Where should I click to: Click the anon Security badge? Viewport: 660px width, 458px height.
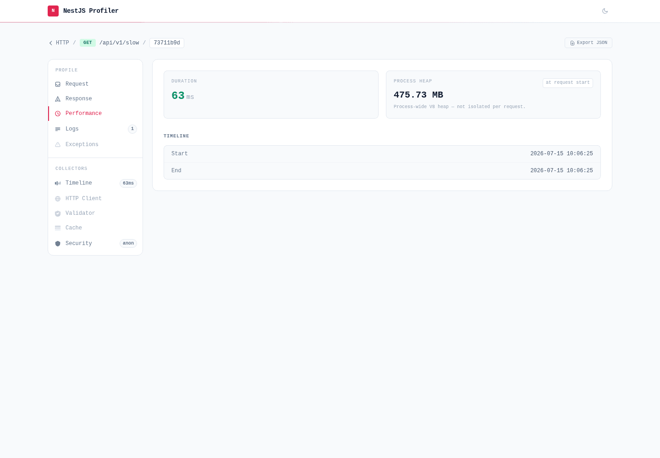point(128,244)
